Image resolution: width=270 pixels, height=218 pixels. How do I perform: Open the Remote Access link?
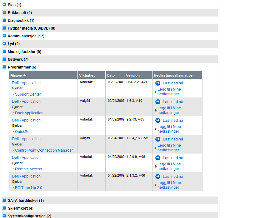pos(28,169)
